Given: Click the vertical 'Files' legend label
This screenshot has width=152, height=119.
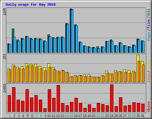Looking at the screenshot, I should [148, 24].
